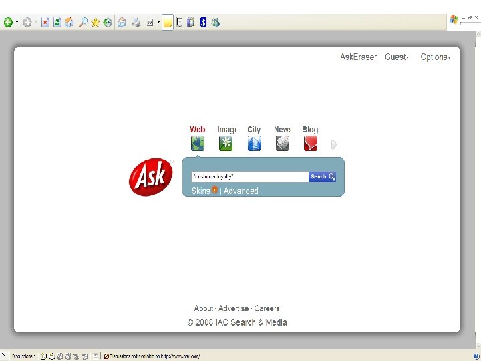Select the Images search tab

click(x=227, y=130)
